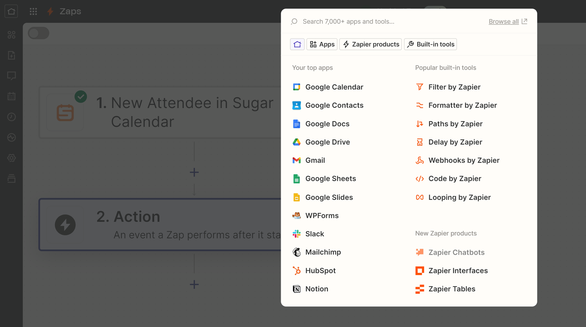586x327 pixels.
Task: Click the Sugar Calendar trigger step icon
Action: coord(65,113)
